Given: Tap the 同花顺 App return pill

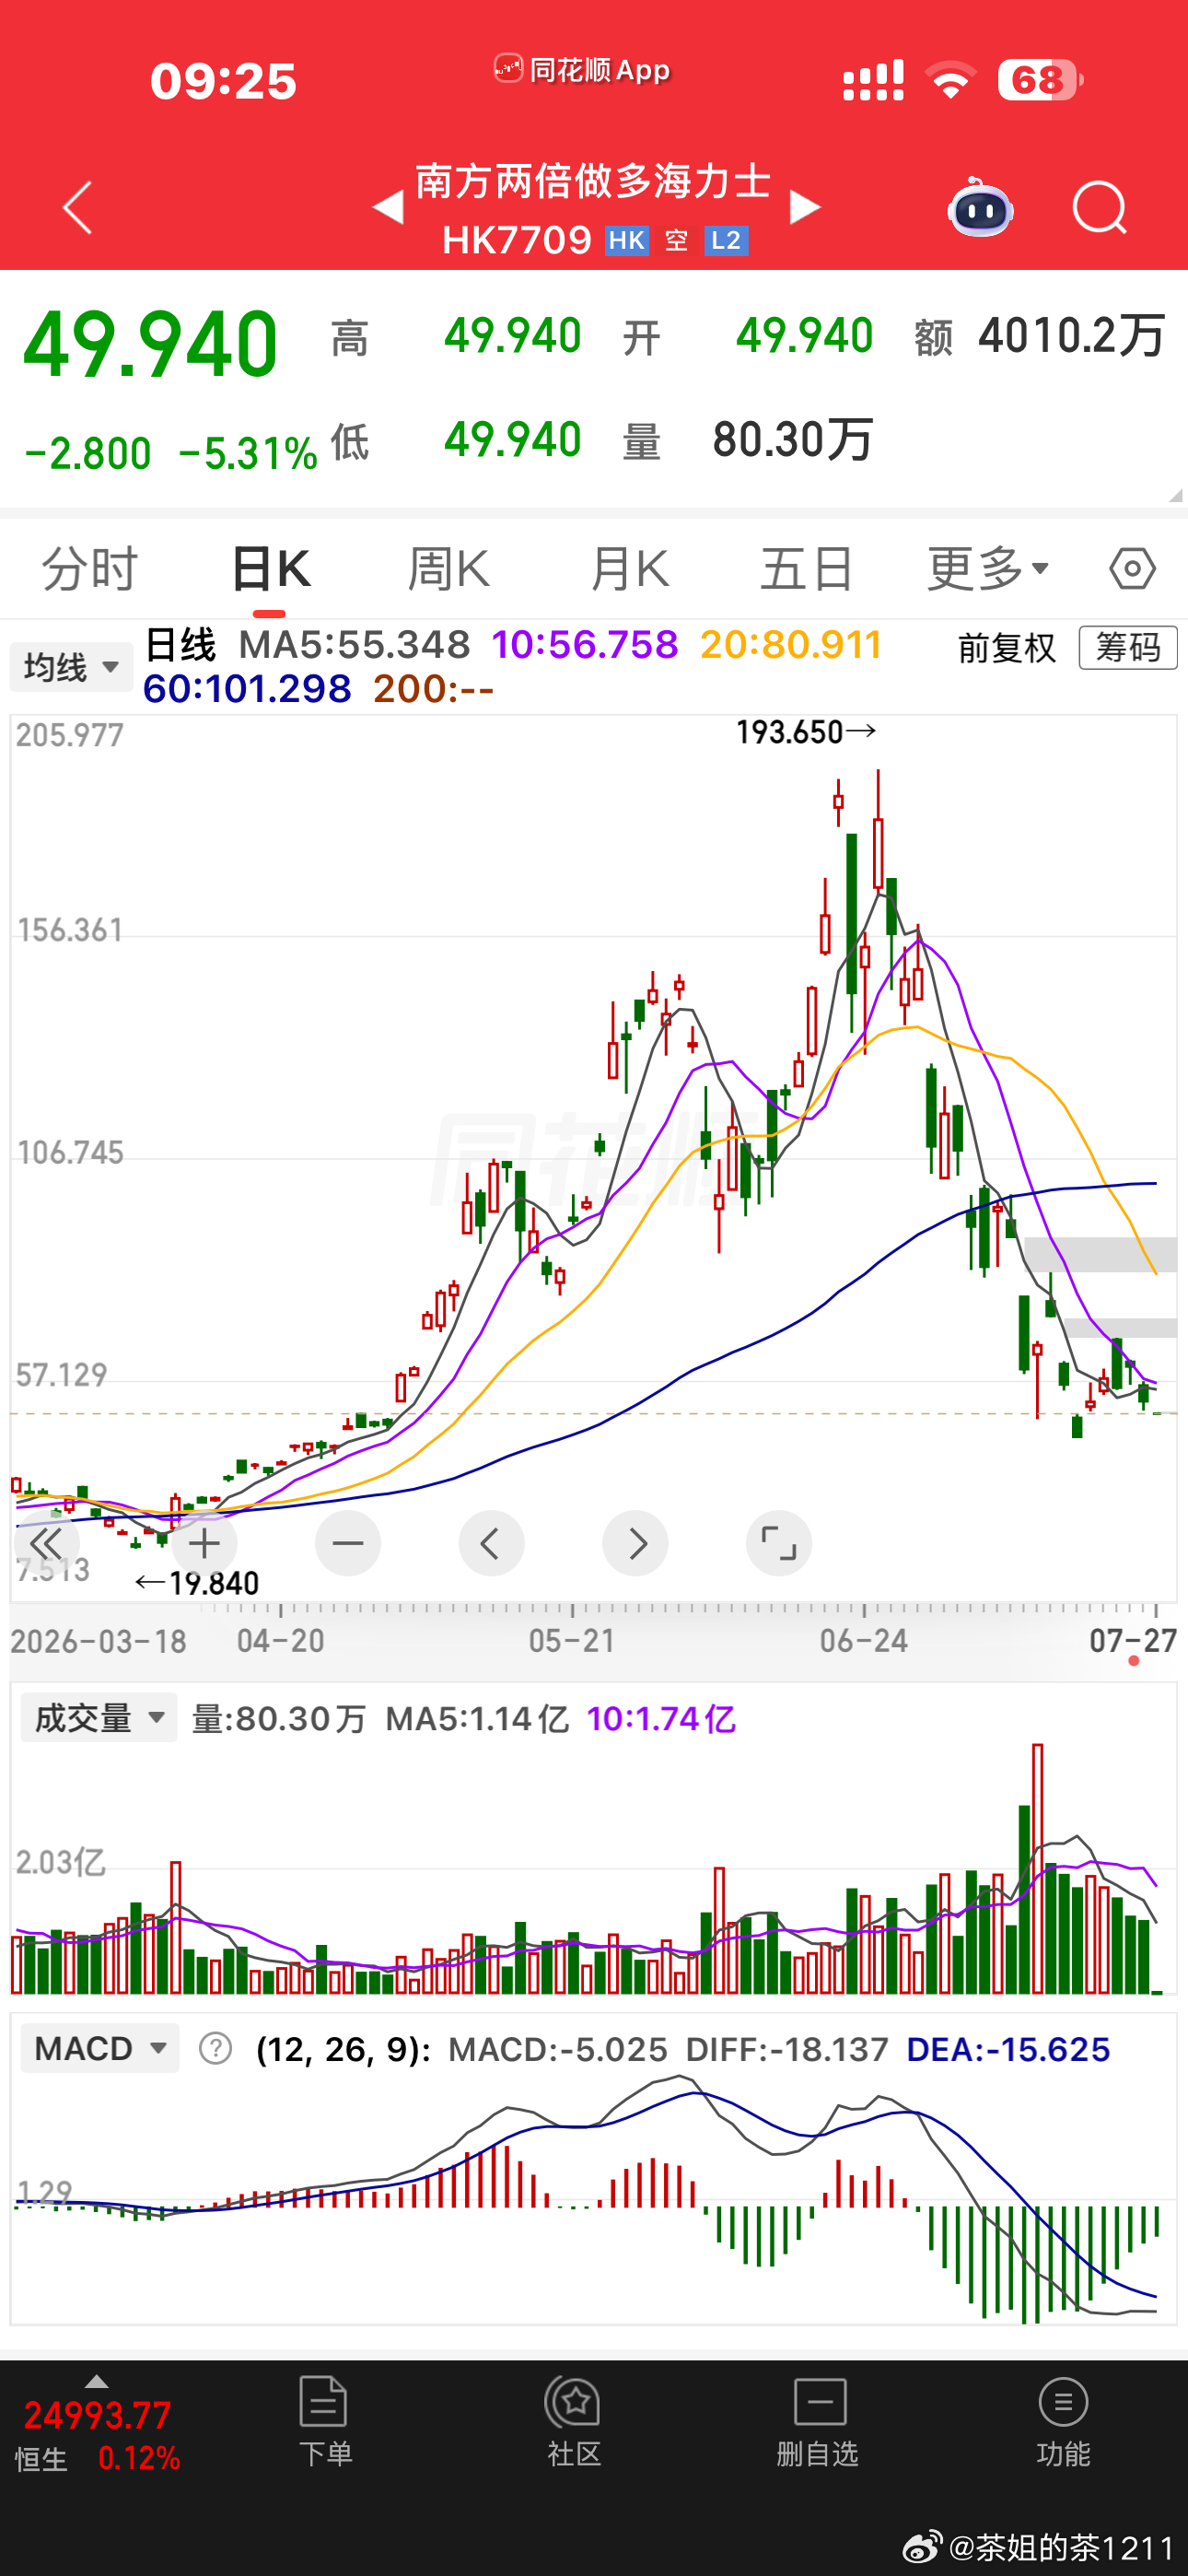Looking at the screenshot, I should (581, 69).
